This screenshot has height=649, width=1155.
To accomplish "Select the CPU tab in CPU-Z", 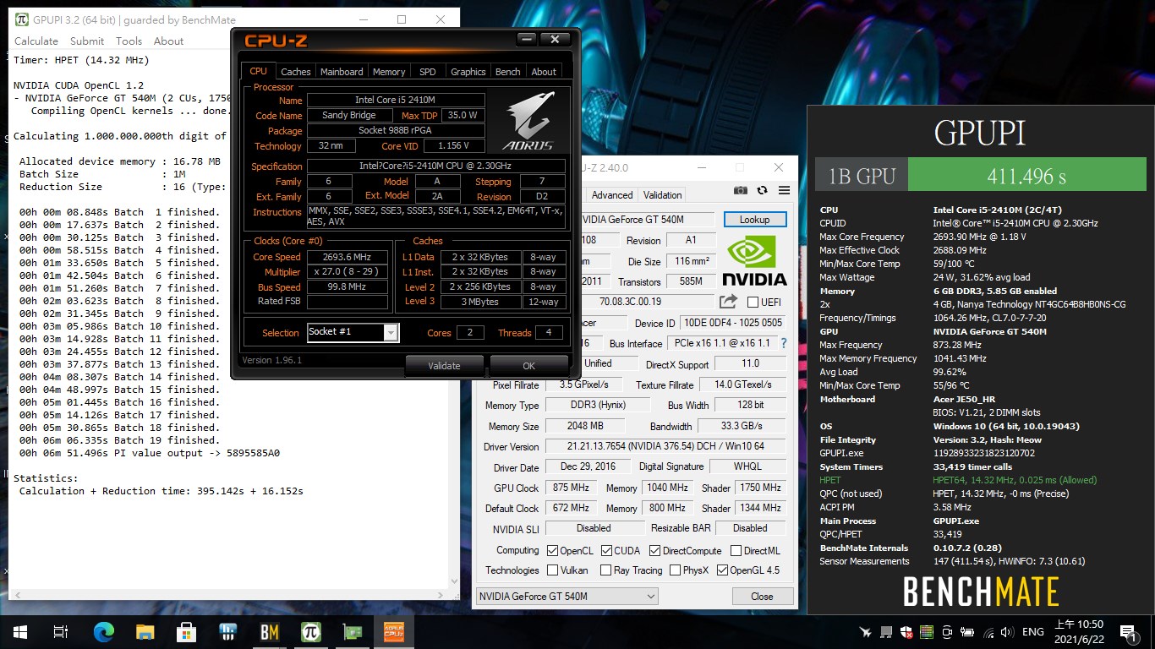I will [x=259, y=71].
